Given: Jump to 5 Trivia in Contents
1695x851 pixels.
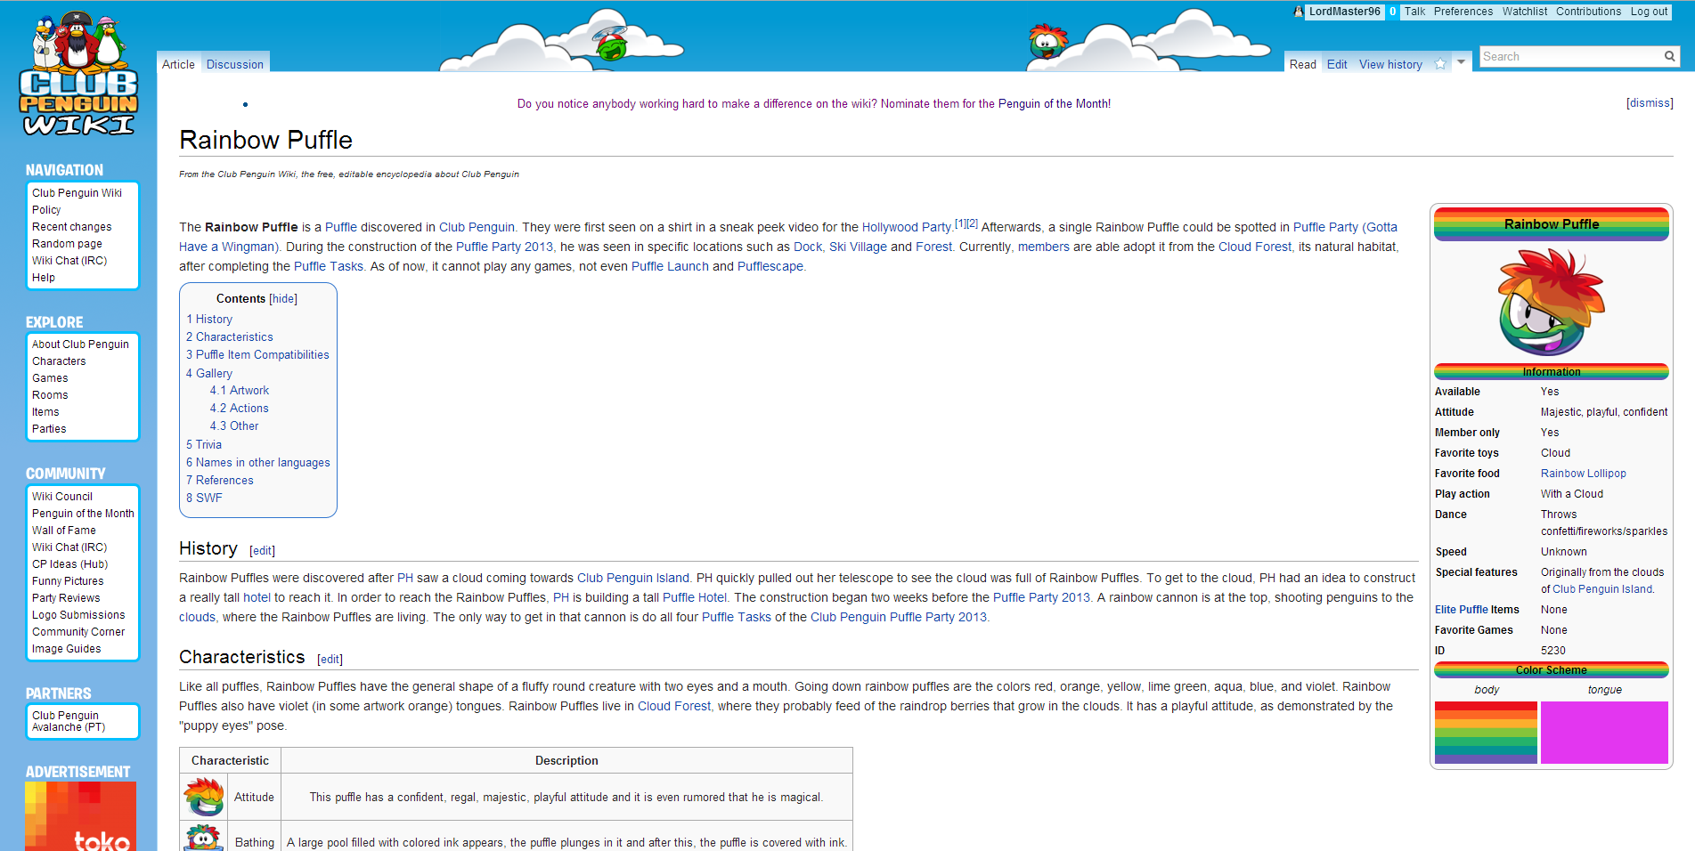Looking at the screenshot, I should pyautogui.click(x=204, y=445).
